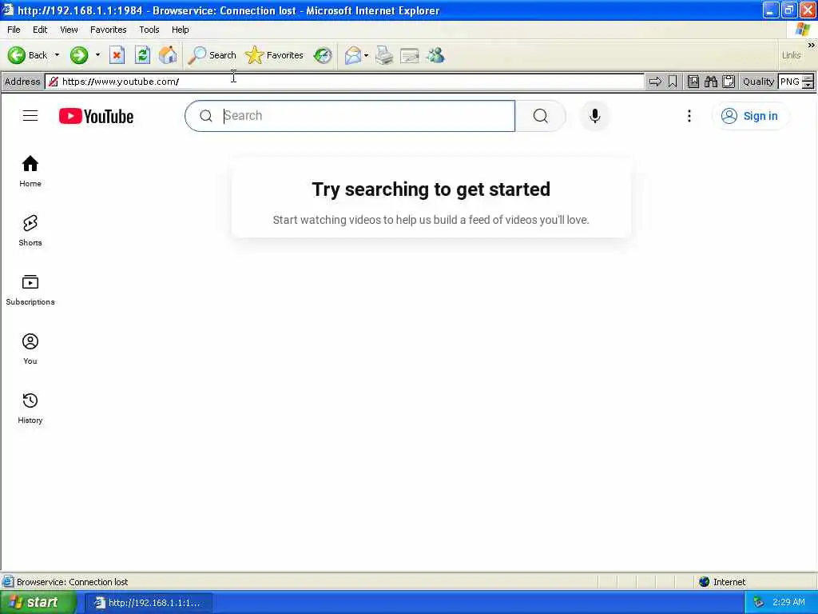Click the 'Start watching videos' description text

(431, 220)
